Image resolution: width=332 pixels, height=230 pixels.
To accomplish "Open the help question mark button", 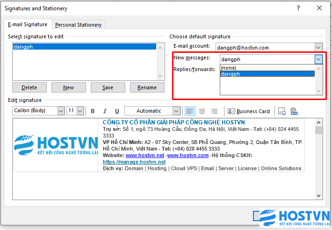I will [x=298, y=8].
